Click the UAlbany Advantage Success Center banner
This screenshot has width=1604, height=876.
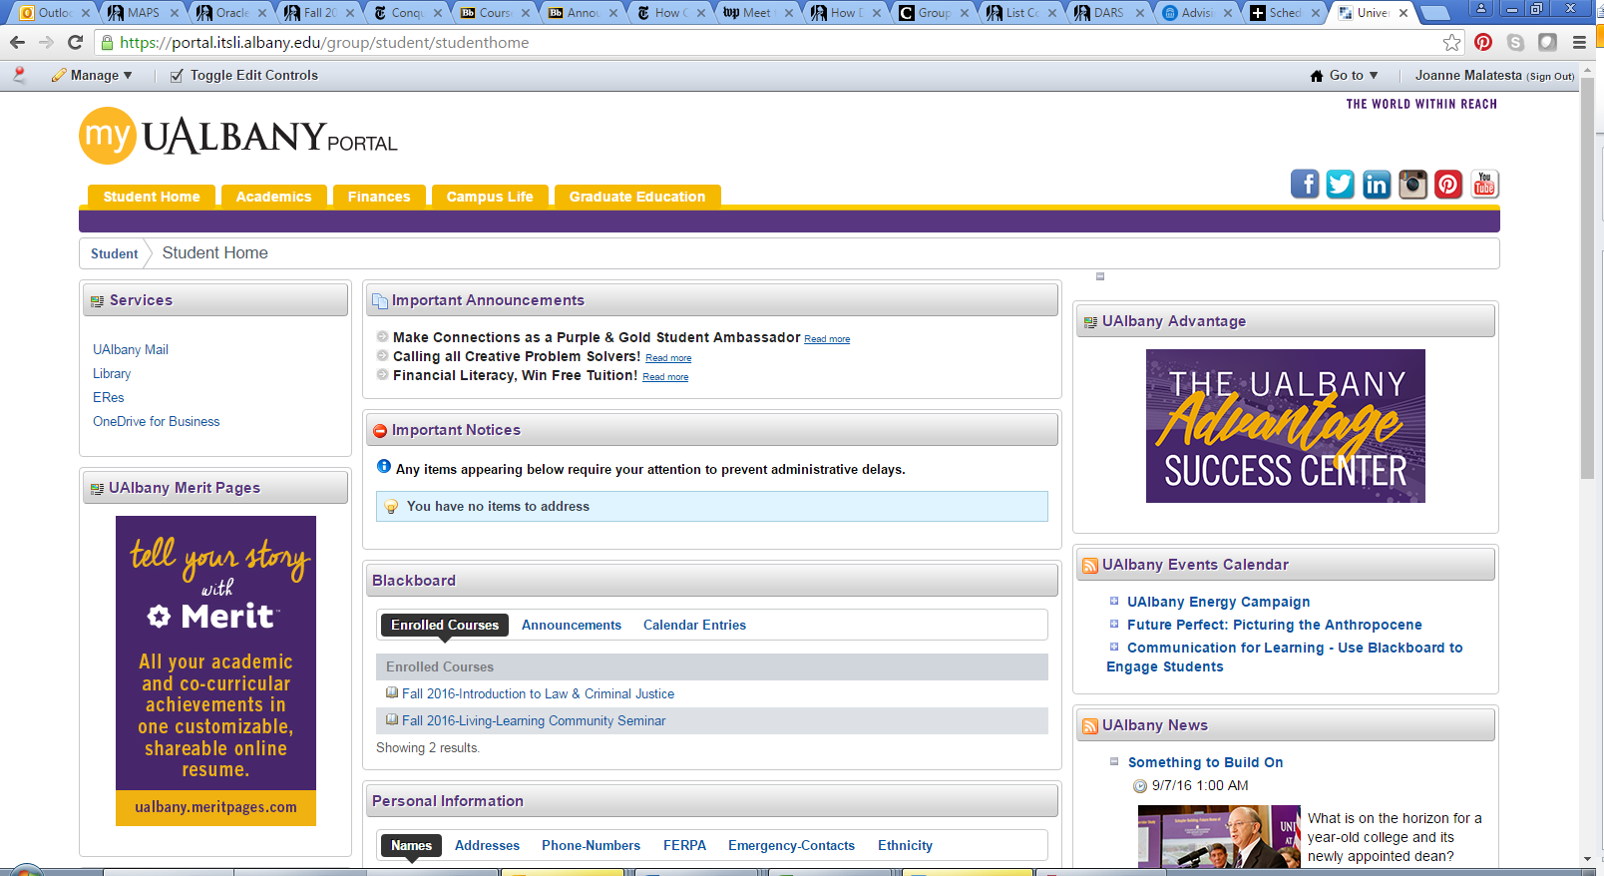pyautogui.click(x=1285, y=426)
